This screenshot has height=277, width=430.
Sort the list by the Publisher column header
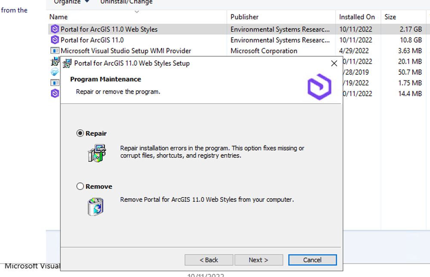point(244,17)
